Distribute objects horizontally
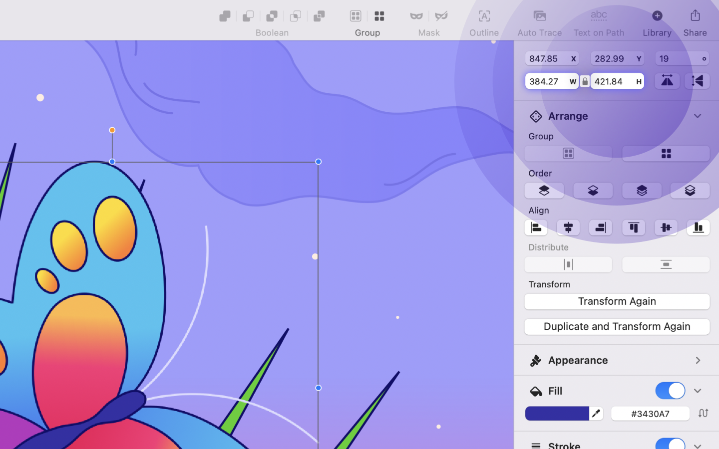719x449 pixels. (x=568, y=264)
